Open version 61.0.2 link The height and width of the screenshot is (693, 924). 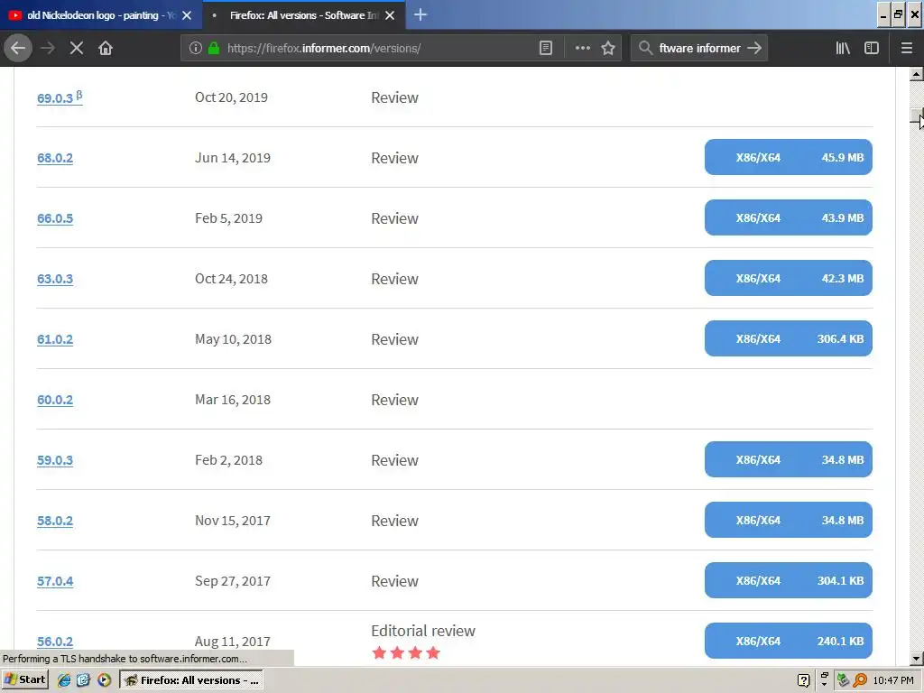(55, 339)
